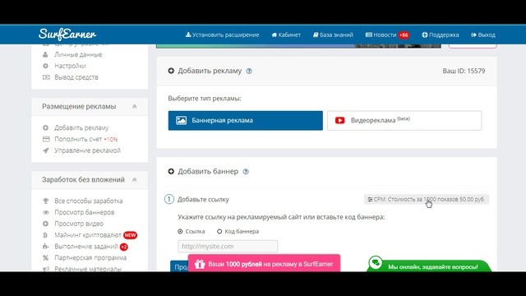526x296 pixels.
Task: Click the 'Ваш ID: 15579' text
Action: (464, 71)
